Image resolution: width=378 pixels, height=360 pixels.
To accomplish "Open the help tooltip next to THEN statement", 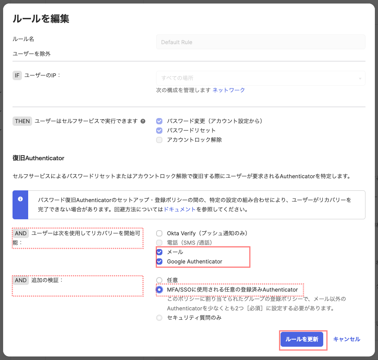I will tap(143, 121).
